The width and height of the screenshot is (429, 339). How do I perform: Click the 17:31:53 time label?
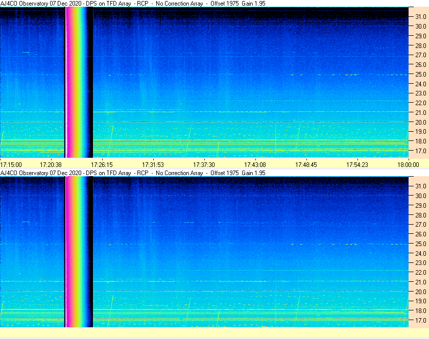click(153, 165)
